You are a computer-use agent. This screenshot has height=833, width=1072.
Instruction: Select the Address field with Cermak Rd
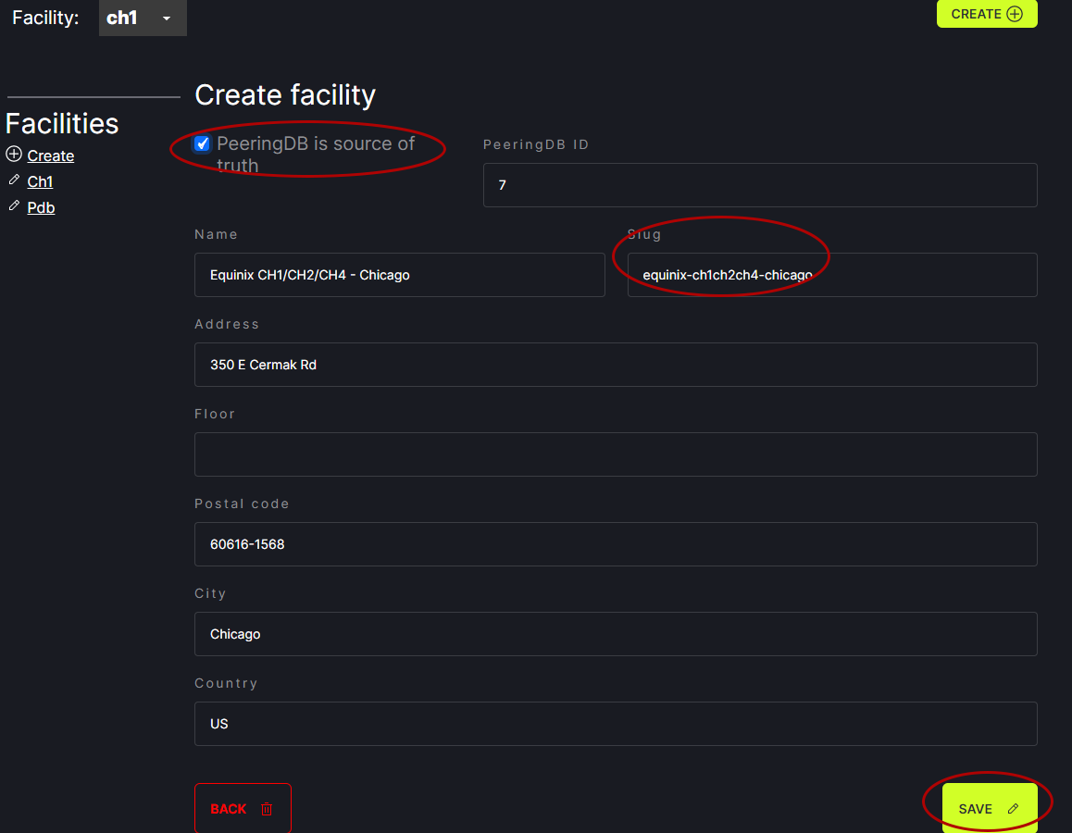tap(615, 365)
